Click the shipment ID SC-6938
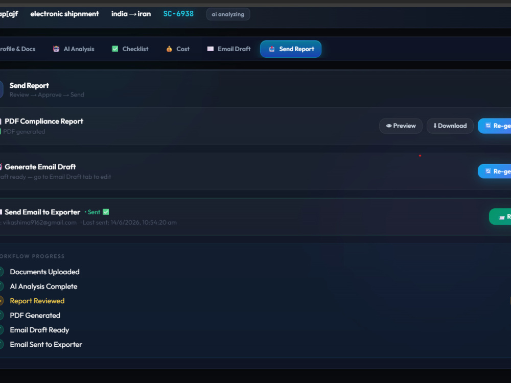This screenshot has height=383, width=511. coord(178,14)
